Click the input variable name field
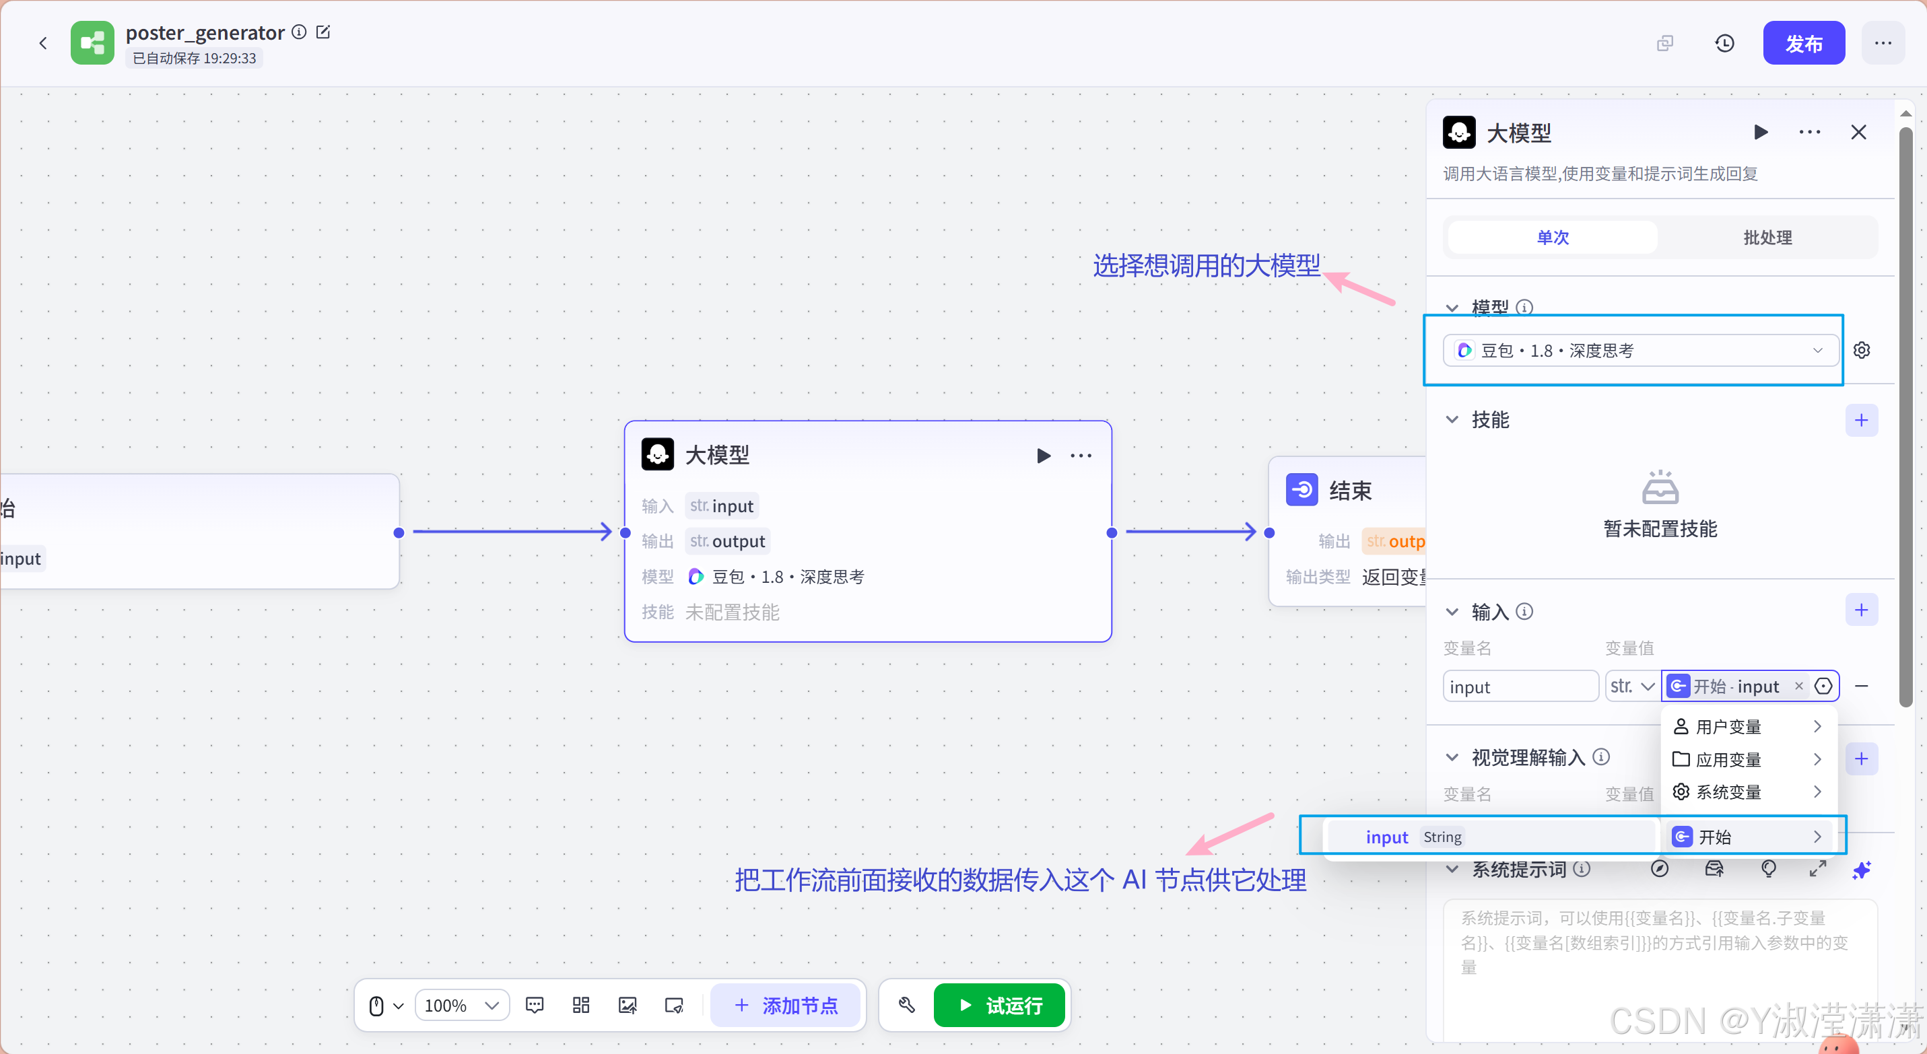 coord(1520,687)
